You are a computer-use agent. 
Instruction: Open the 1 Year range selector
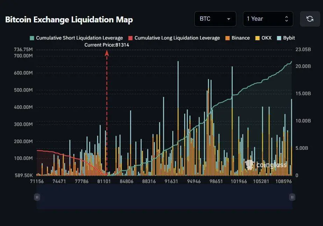tap(268, 19)
